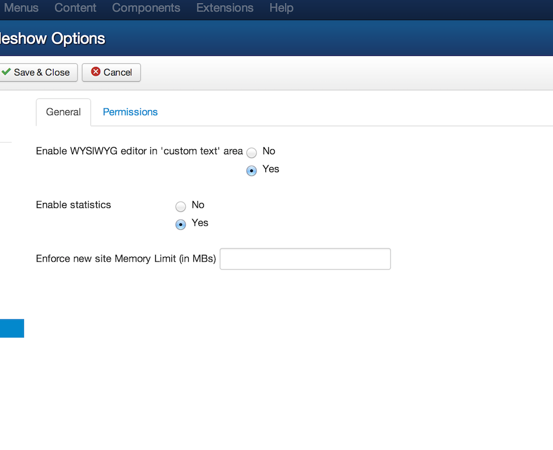Image resolution: width=553 pixels, height=450 pixels.
Task: Open the Menus menu
Action: (21, 8)
